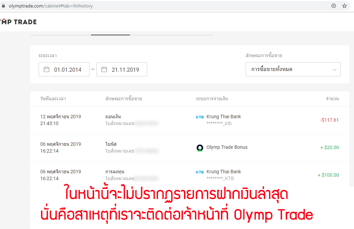
Task: Click the Krung Thai Bank name in the withdrawal row
Action: coord(224,117)
